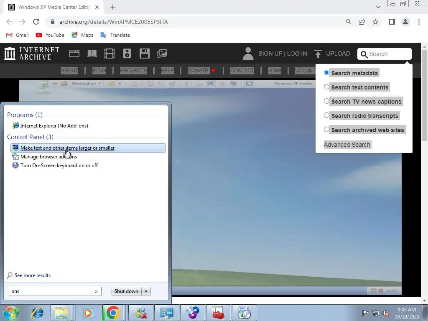Open the Internet Archive web icon
Screen dimensions: 428x321
74,53
